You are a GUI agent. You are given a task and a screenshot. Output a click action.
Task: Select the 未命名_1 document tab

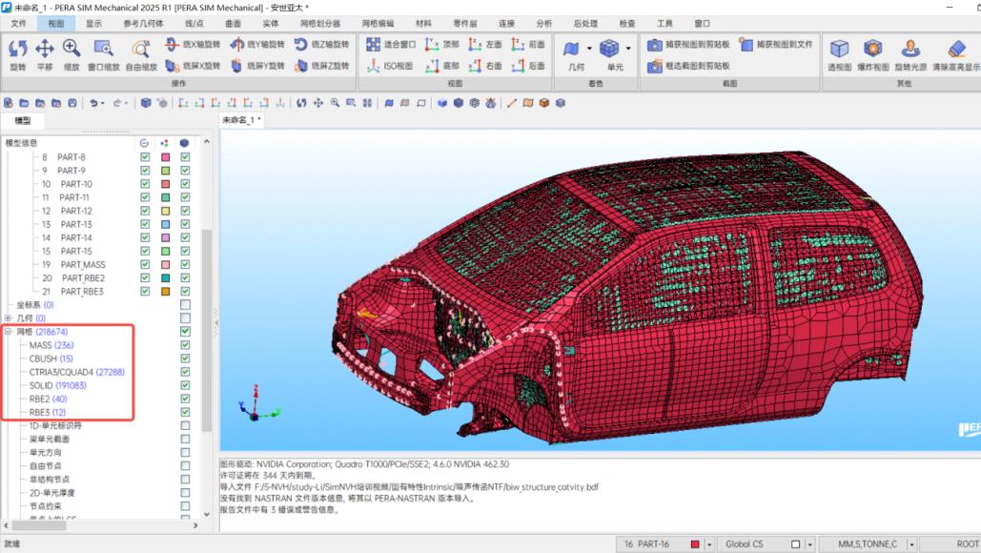[241, 120]
